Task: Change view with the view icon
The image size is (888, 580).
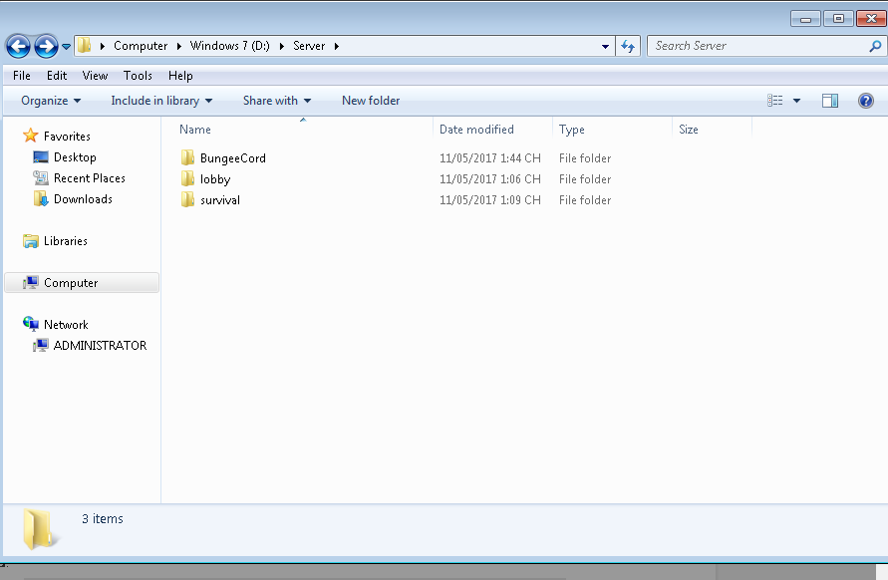Action: pos(774,101)
